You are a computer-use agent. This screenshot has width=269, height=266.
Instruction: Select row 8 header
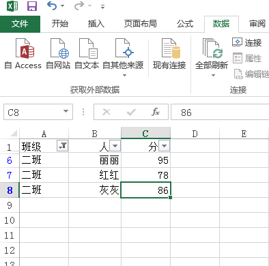pyautogui.click(x=10, y=190)
